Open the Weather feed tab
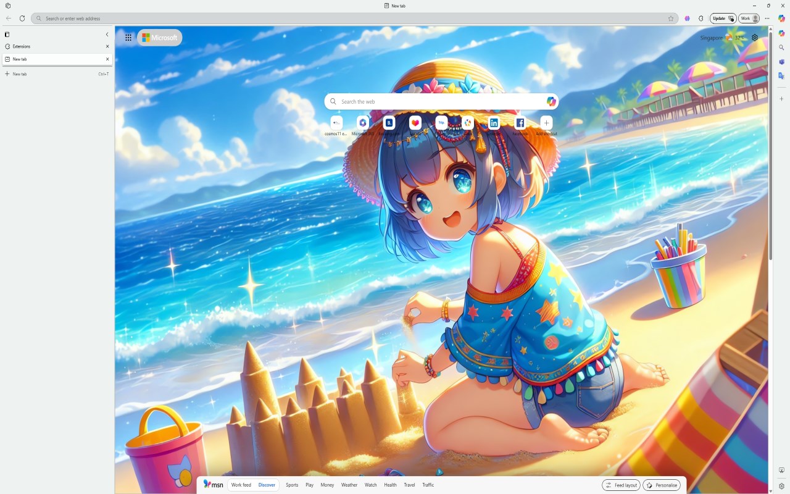The image size is (790, 494). [349, 485]
